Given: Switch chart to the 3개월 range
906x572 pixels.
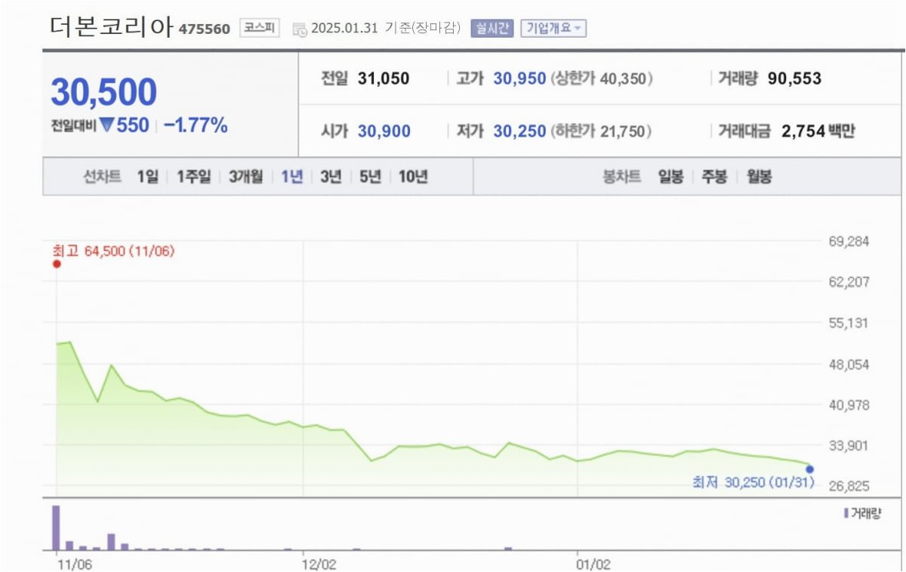Looking at the screenshot, I should 246,177.
